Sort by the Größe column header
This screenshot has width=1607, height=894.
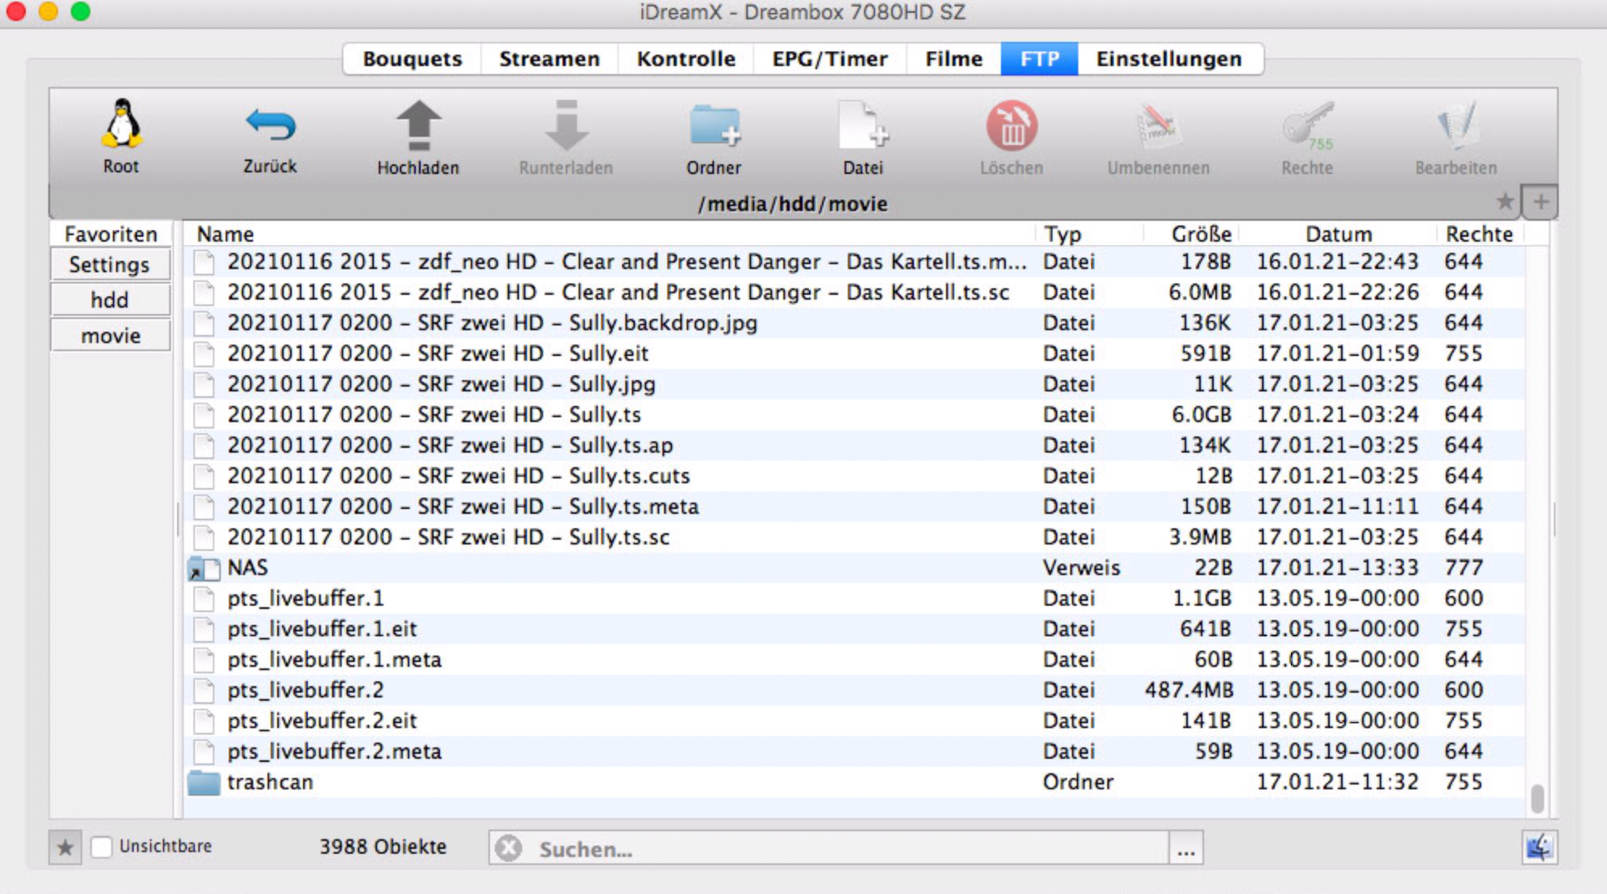click(x=1200, y=234)
